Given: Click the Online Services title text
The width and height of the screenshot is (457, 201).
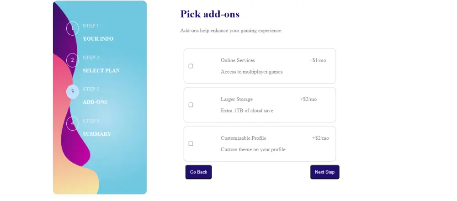Looking at the screenshot, I should (238, 60).
